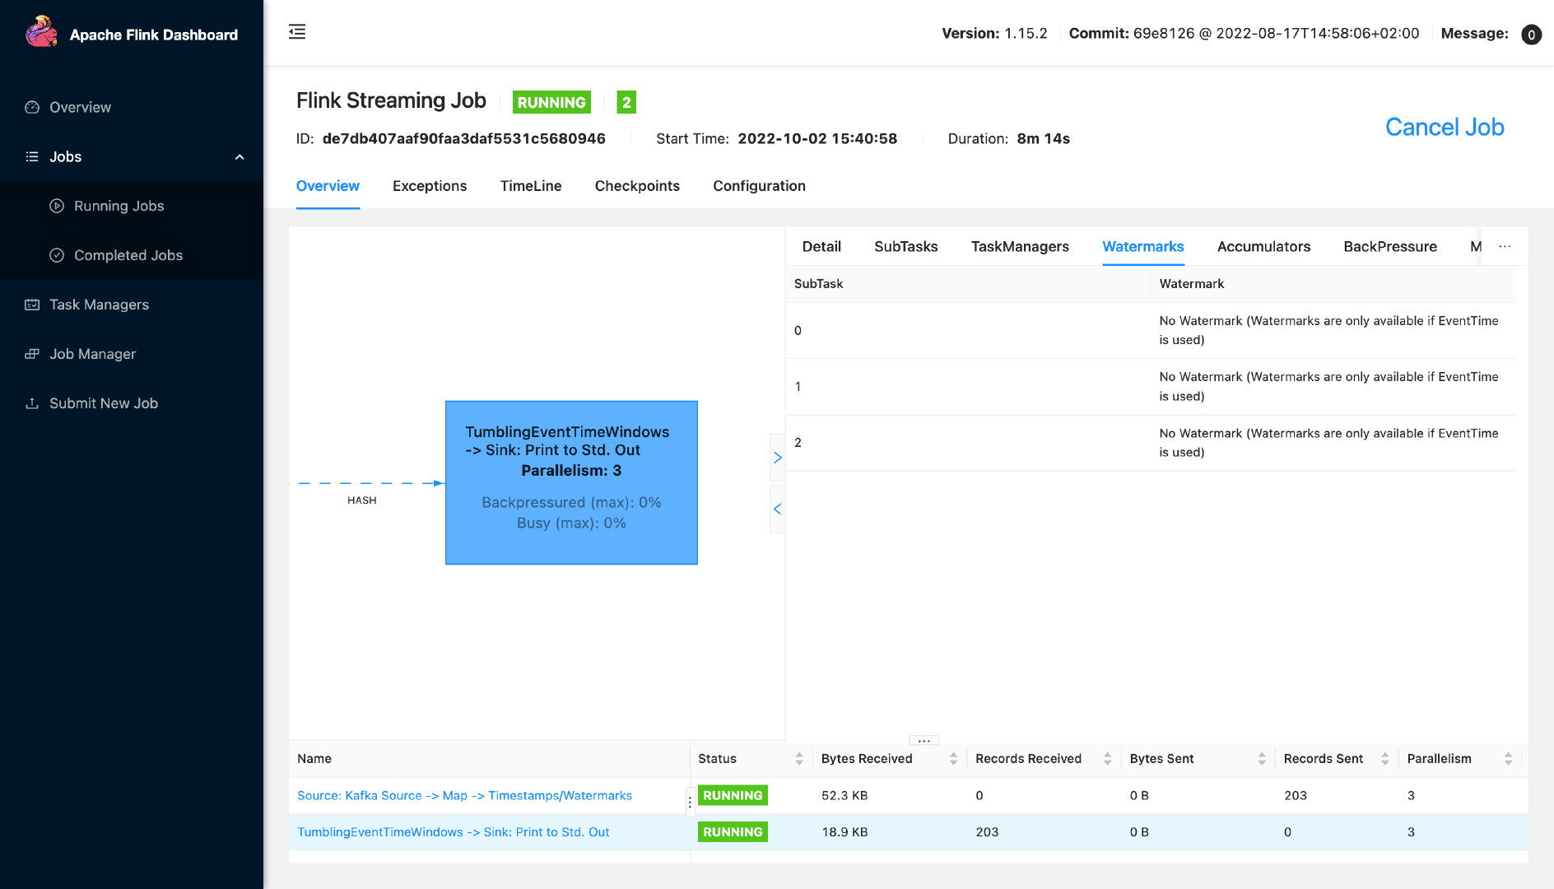Open the Kafka Source -> Map vertex row link
Image resolution: width=1554 pixels, height=889 pixels.
click(464, 795)
